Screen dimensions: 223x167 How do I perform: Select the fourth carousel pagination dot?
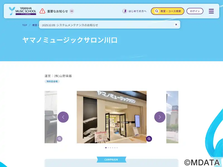[x=113, y=148]
